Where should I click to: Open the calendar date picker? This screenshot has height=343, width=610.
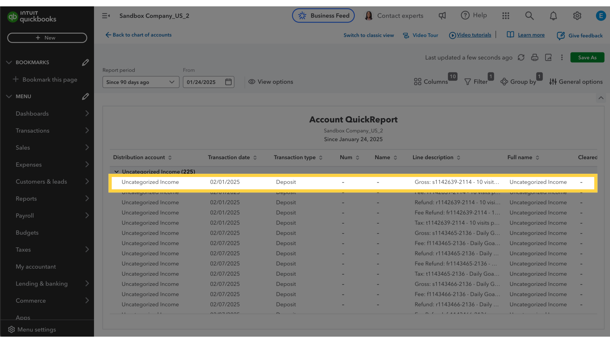tap(228, 82)
